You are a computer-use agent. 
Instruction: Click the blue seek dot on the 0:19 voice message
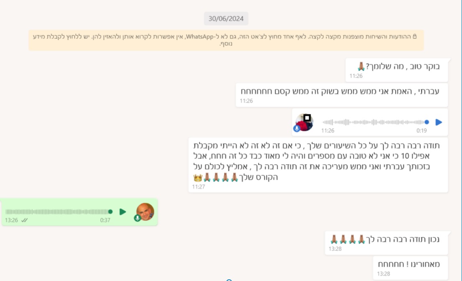pos(426,122)
